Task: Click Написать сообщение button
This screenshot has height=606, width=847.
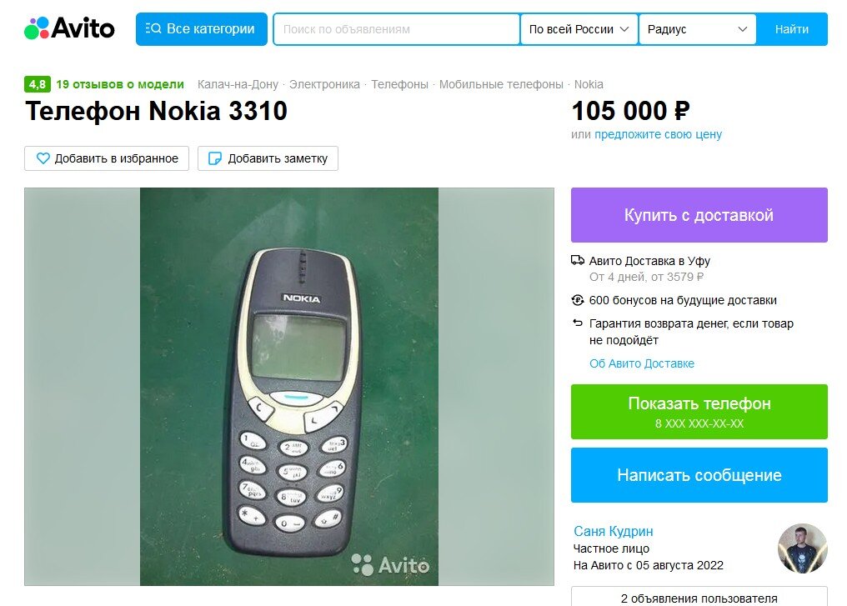Action: 699,475
